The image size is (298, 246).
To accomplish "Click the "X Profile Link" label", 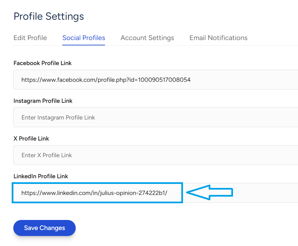I will click(31, 139).
